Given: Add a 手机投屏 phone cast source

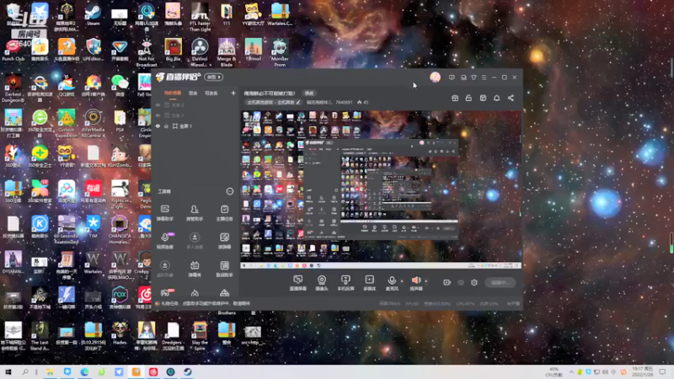Looking at the screenshot, I should click(345, 283).
